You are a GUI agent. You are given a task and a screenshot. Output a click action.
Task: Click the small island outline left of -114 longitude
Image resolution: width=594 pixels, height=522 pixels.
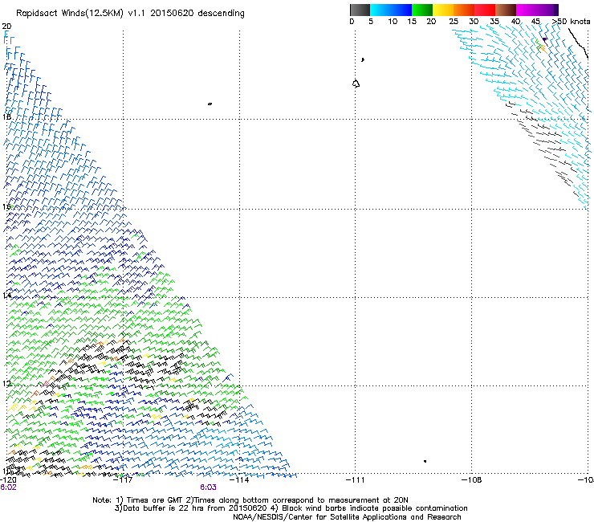point(210,104)
